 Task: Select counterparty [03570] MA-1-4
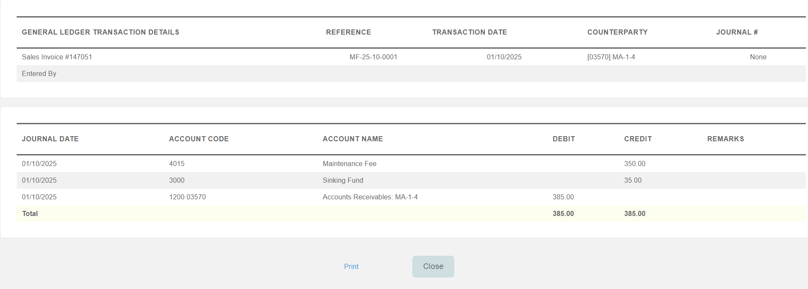(x=611, y=57)
